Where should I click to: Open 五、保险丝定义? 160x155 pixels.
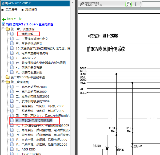click(x=26, y=58)
